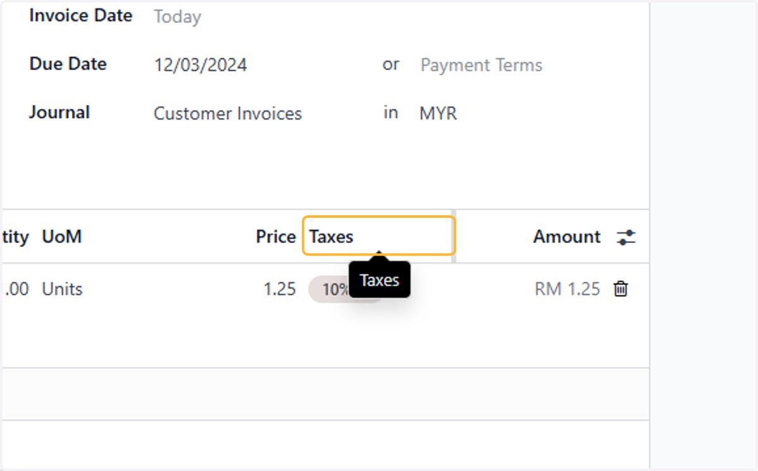Screen dimensions: 758x471
Task: Delete the invoice line with trash icon
Action: click(621, 289)
